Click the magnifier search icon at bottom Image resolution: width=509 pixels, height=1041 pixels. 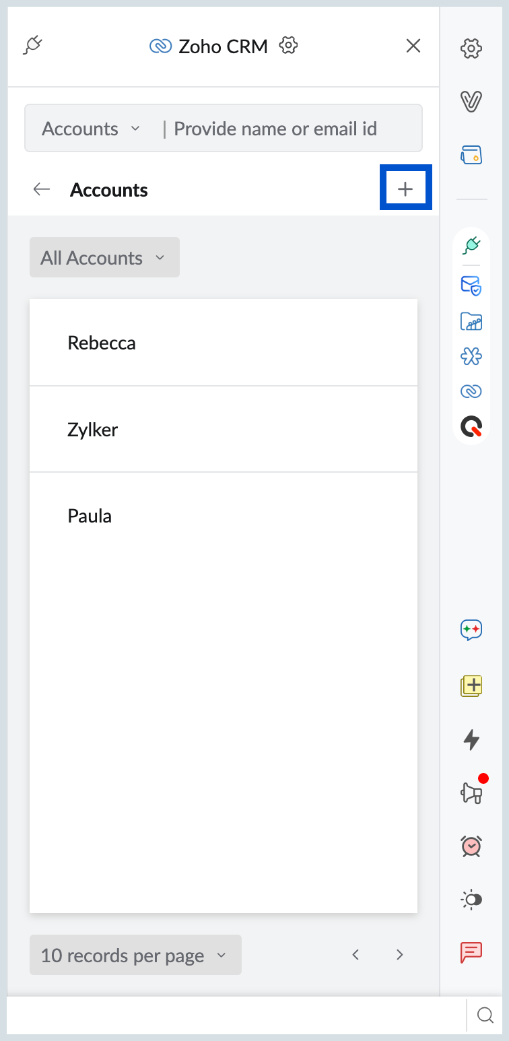[485, 1015]
